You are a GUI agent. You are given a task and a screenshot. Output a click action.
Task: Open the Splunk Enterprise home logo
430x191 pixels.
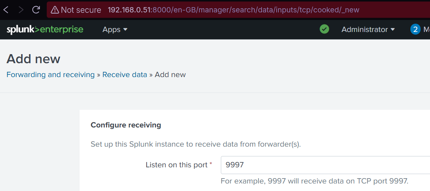45,29
